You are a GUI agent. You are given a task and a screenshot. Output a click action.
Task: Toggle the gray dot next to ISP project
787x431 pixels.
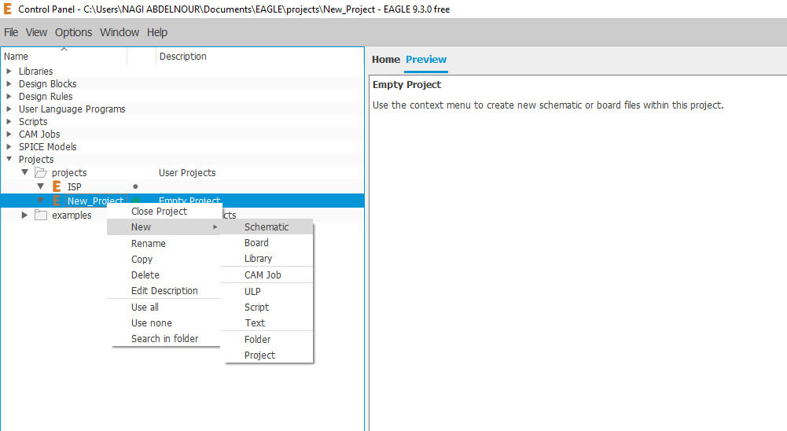(x=135, y=186)
